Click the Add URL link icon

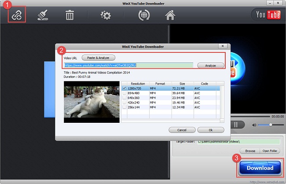tap(17, 15)
